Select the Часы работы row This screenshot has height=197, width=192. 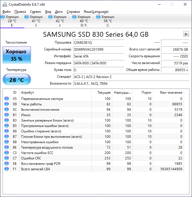93,104
